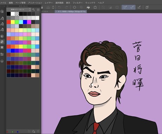
Task: Open the Quick Access palette icon
Action: pyautogui.click(x=2, y=11)
